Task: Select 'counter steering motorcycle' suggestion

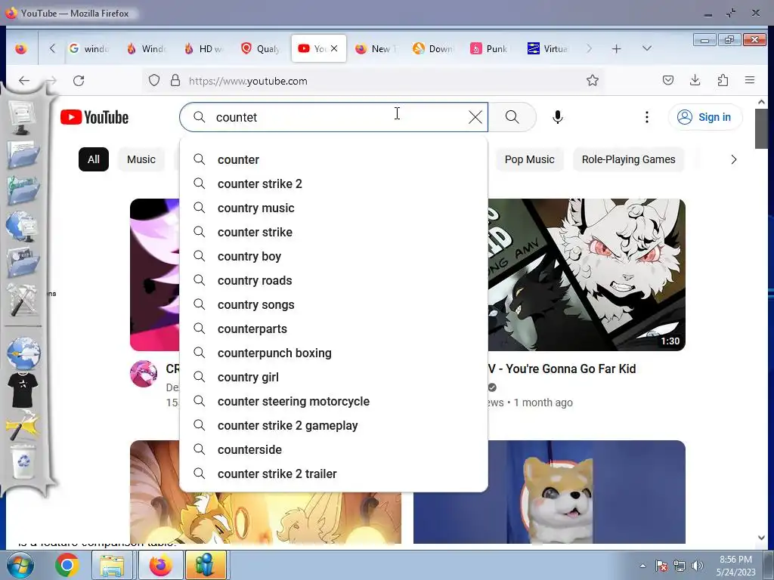Action: click(333, 401)
